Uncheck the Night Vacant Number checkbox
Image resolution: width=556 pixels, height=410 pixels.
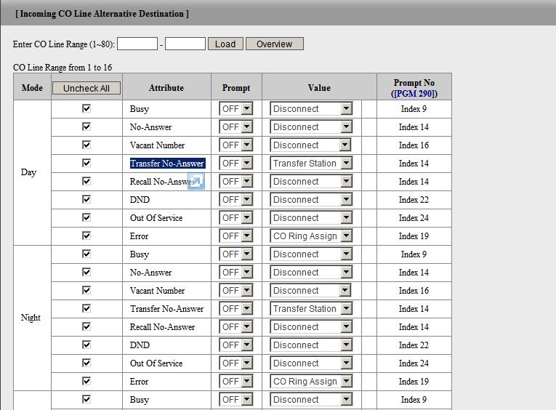86,290
